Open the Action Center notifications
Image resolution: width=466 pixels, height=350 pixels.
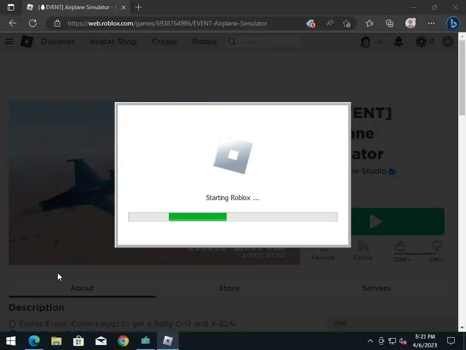(451, 341)
